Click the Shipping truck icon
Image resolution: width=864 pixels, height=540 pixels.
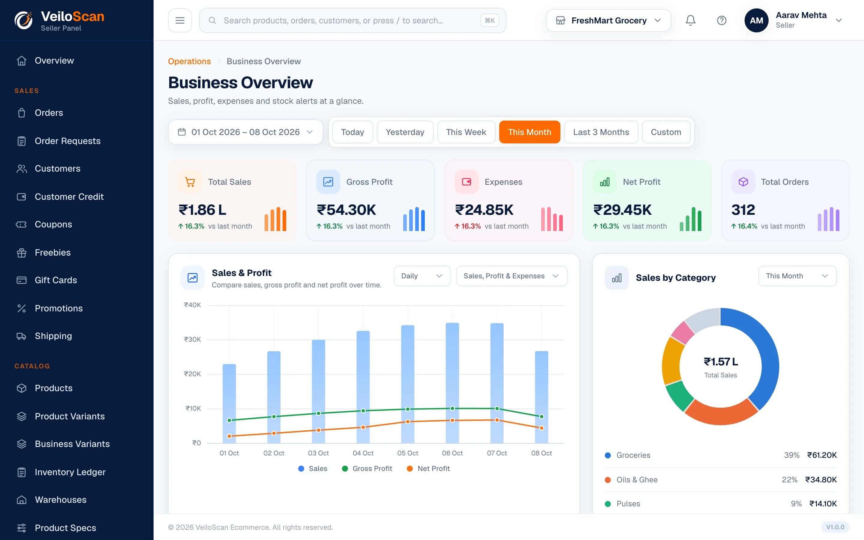(x=21, y=336)
